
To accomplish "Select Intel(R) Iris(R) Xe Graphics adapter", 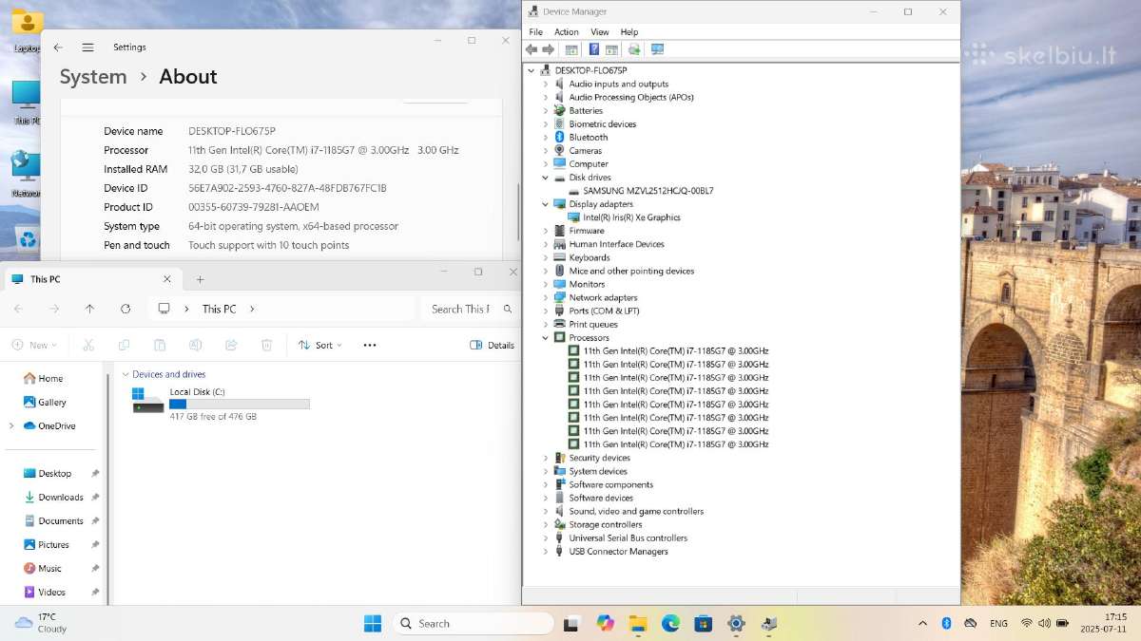I will point(631,217).
